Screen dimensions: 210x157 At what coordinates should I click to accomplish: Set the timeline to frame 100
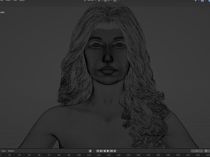coord(79,155)
